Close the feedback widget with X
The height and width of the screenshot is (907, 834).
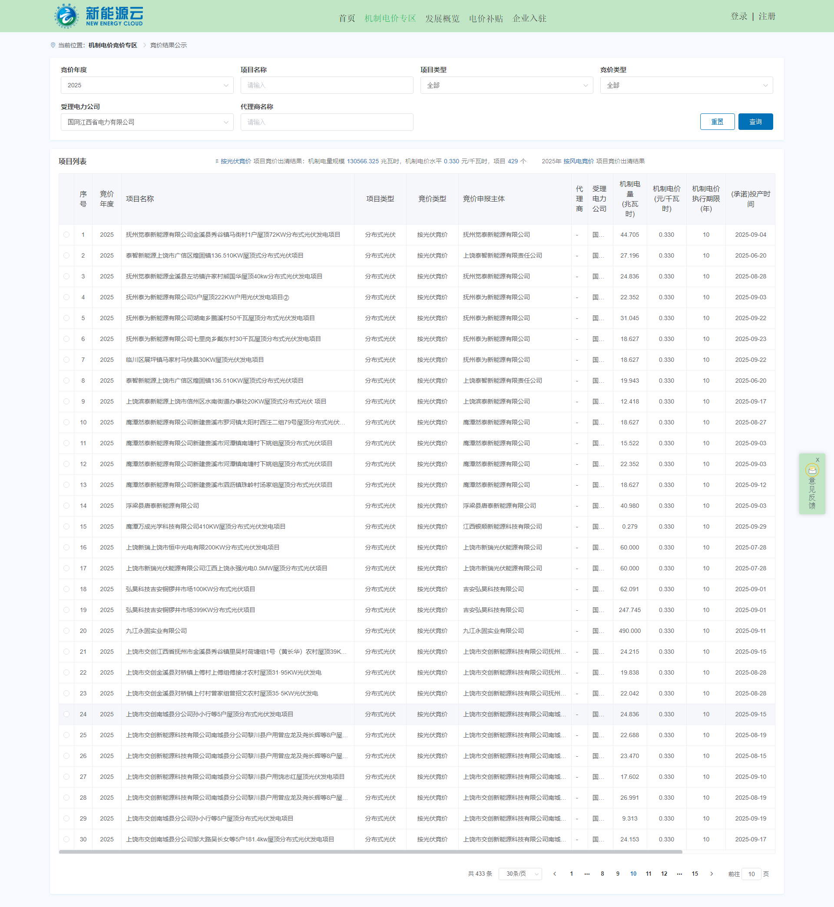click(817, 460)
